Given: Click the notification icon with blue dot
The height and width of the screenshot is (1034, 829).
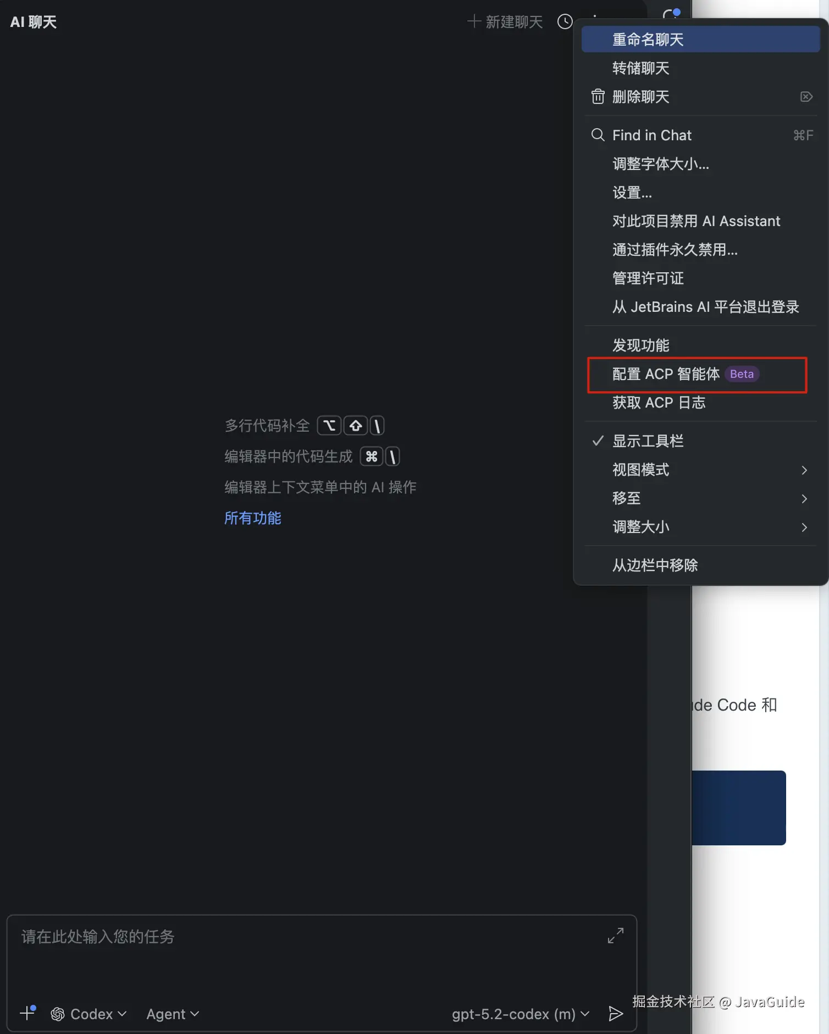Looking at the screenshot, I should [671, 14].
